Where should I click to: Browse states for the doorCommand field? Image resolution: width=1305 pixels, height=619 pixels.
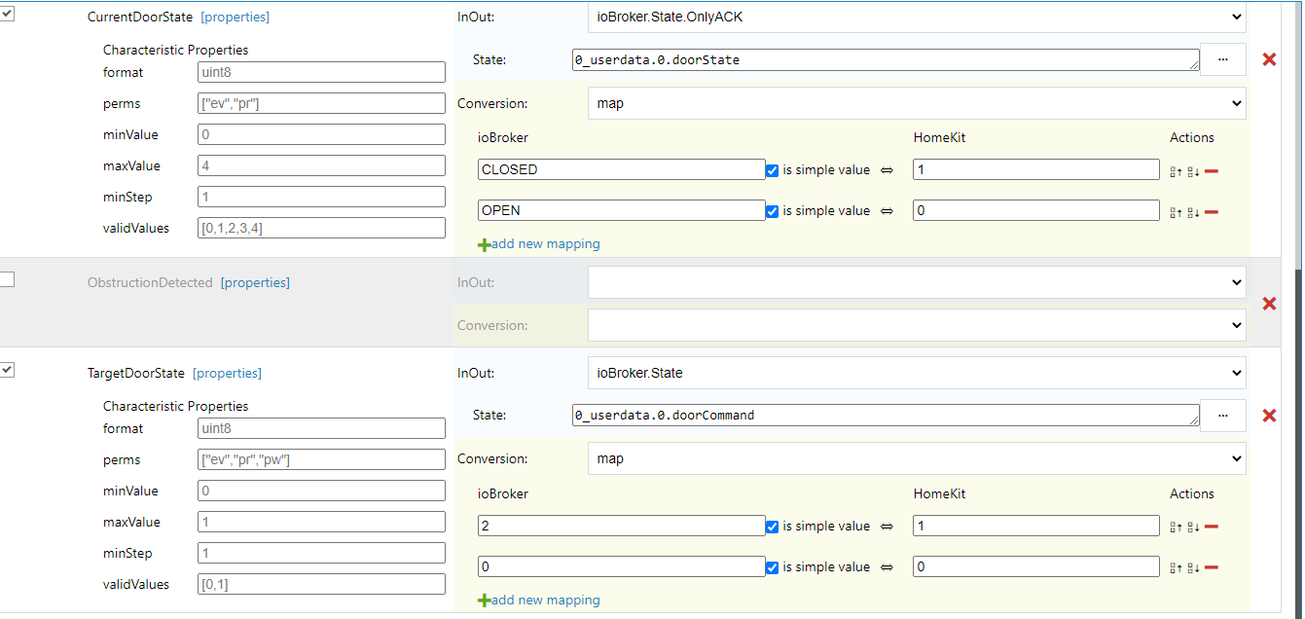pos(1223,416)
